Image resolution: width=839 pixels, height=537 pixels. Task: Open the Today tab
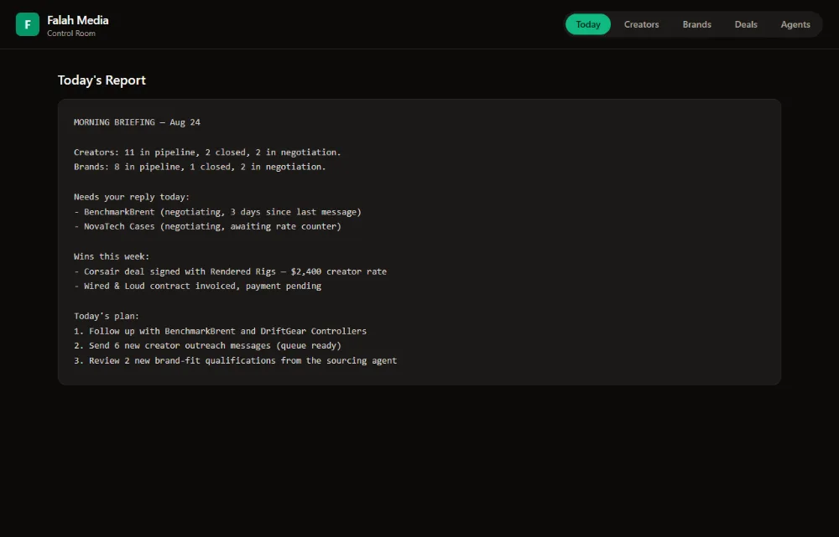click(587, 24)
